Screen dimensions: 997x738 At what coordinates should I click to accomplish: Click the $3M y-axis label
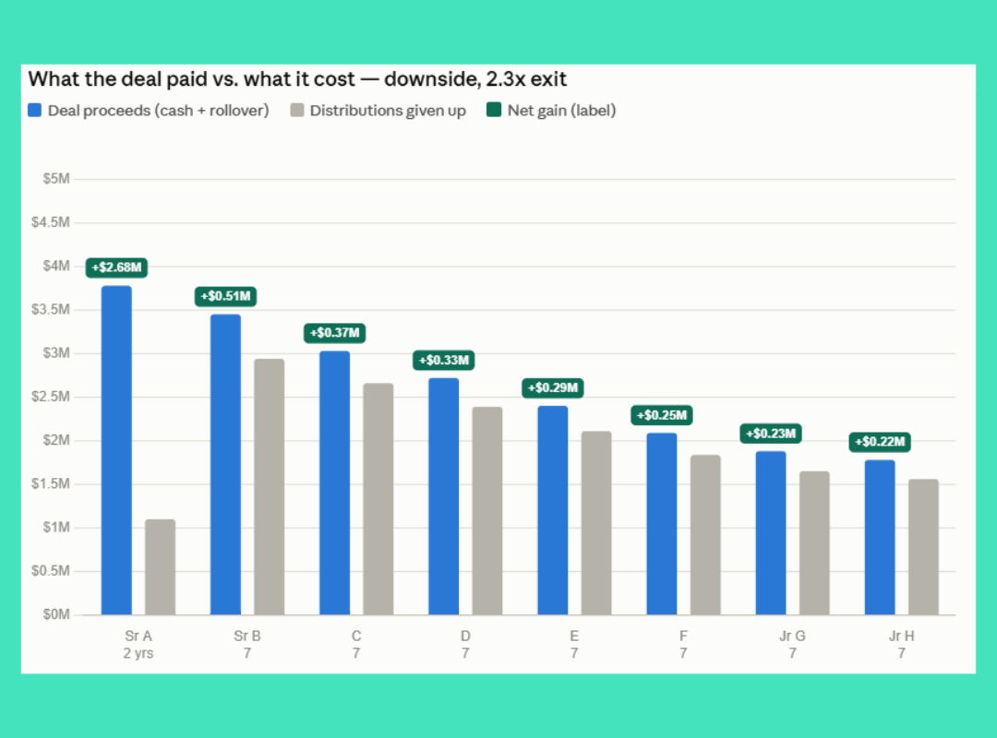click(x=56, y=352)
